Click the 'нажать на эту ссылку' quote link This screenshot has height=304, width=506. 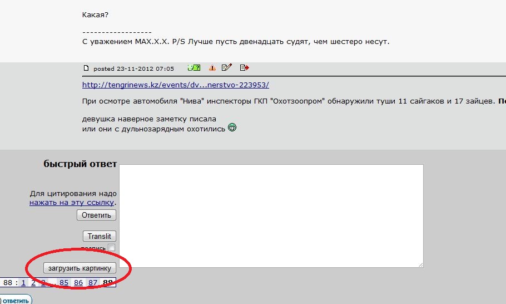point(72,203)
